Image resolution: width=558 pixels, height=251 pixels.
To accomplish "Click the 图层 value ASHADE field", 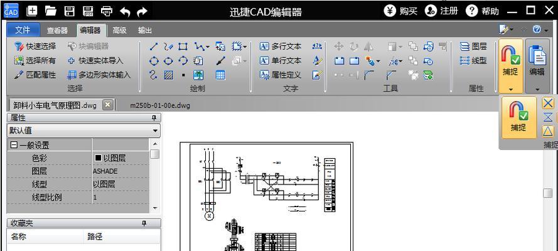I will coord(121,171).
